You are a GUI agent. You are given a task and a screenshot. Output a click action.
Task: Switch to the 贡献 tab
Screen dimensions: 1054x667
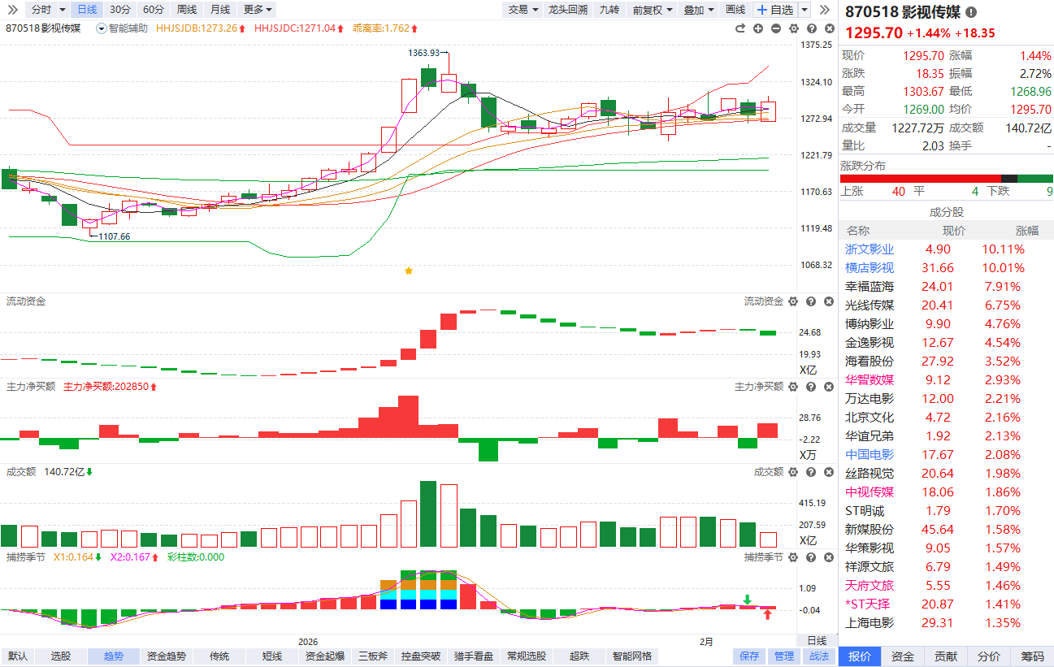(x=945, y=656)
